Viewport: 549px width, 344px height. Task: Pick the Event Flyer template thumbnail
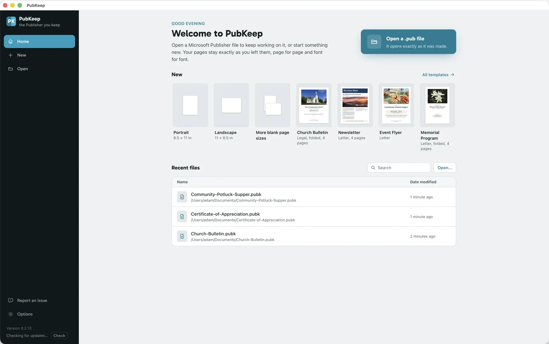click(396, 105)
